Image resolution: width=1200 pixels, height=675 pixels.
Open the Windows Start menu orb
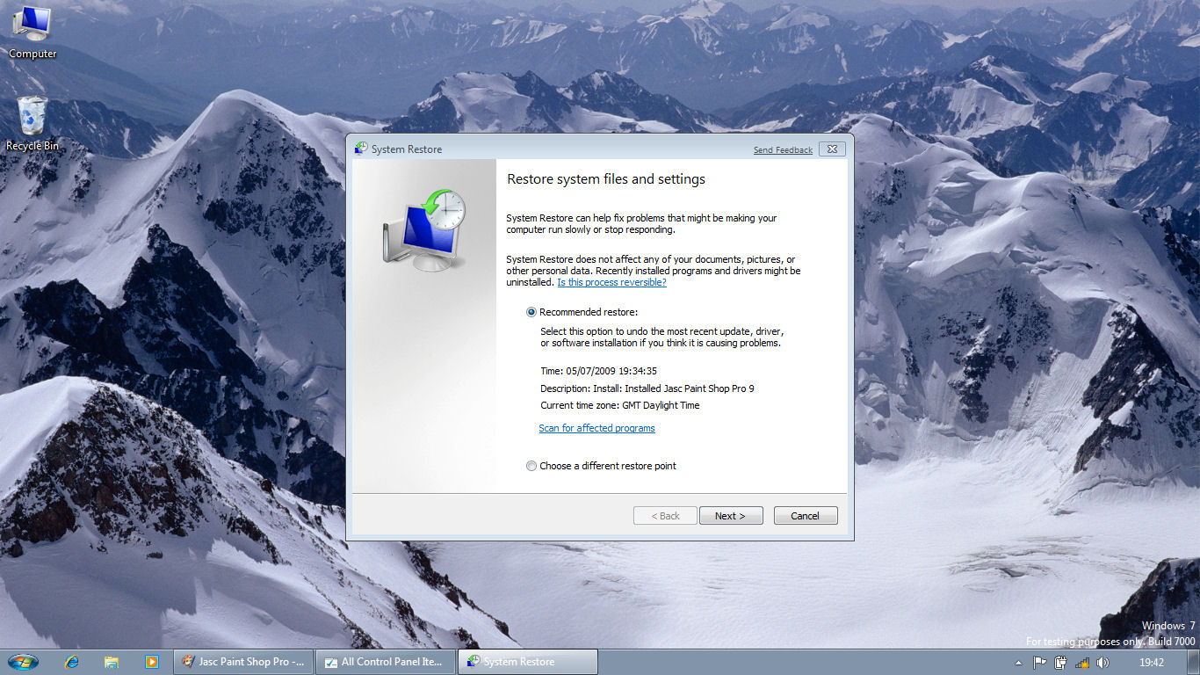23,662
